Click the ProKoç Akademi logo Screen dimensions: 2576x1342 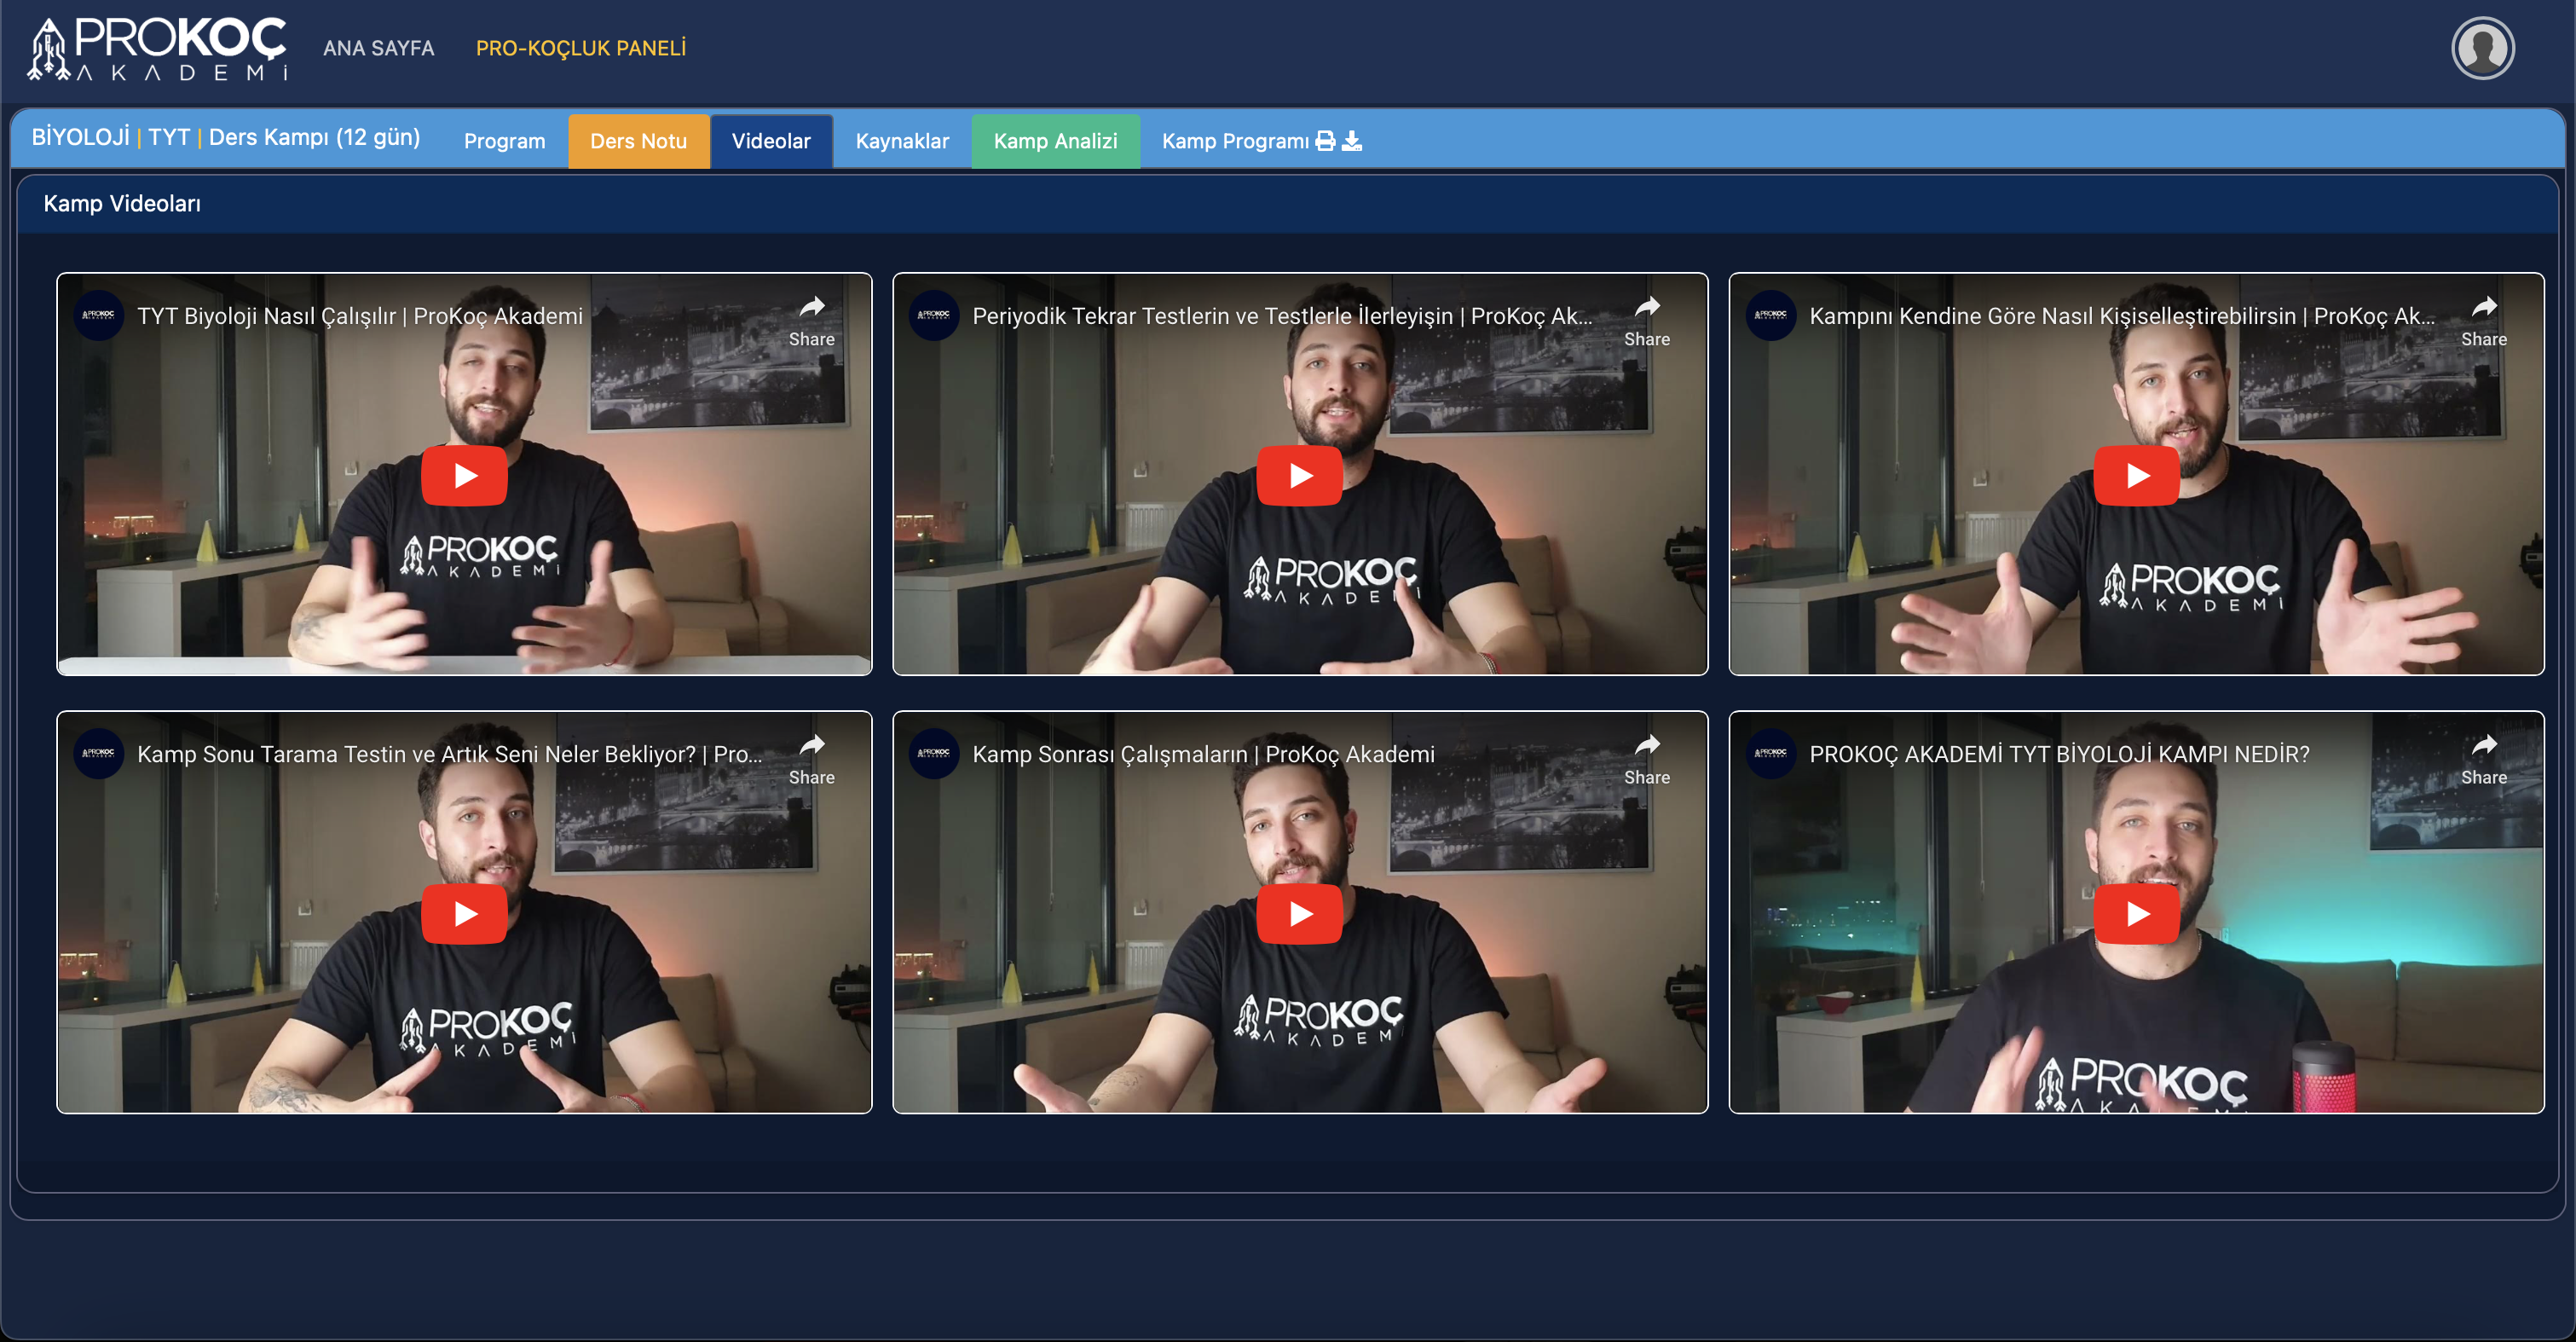158,48
